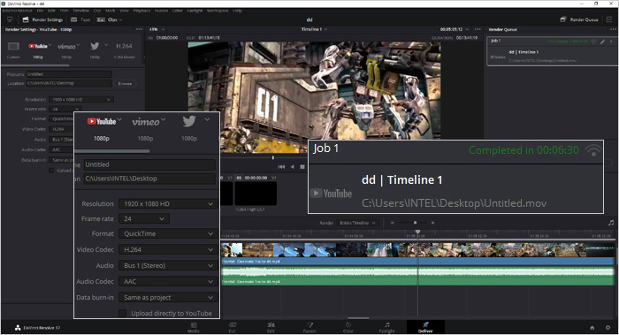619x335 pixels.
Task: Switch to the Cut page
Action: pyautogui.click(x=232, y=328)
